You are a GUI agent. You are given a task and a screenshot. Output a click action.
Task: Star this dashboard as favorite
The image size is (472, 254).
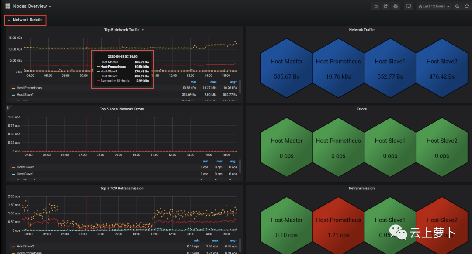tap(376, 6)
